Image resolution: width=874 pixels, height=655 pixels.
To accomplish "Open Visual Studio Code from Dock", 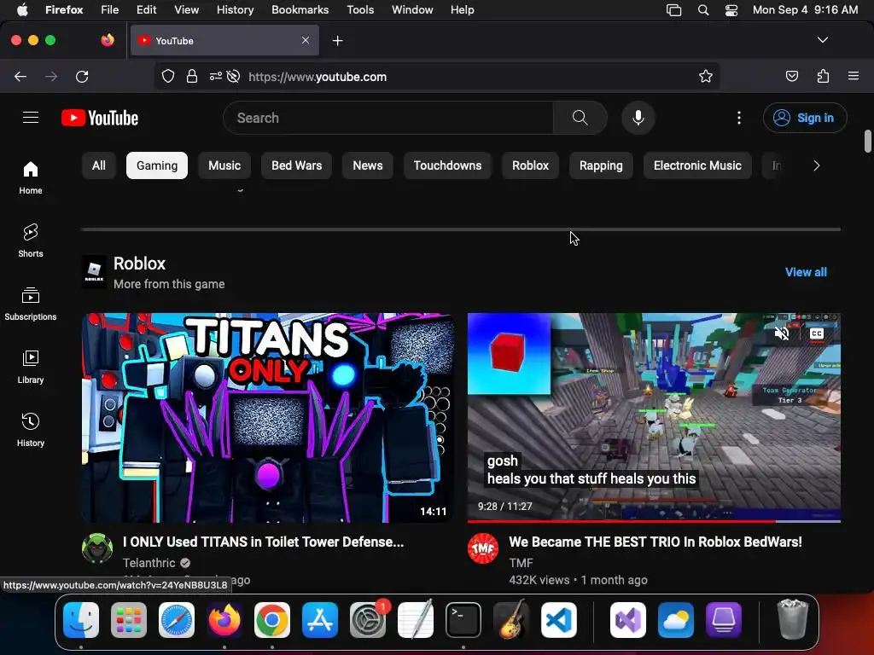I will pos(558,620).
